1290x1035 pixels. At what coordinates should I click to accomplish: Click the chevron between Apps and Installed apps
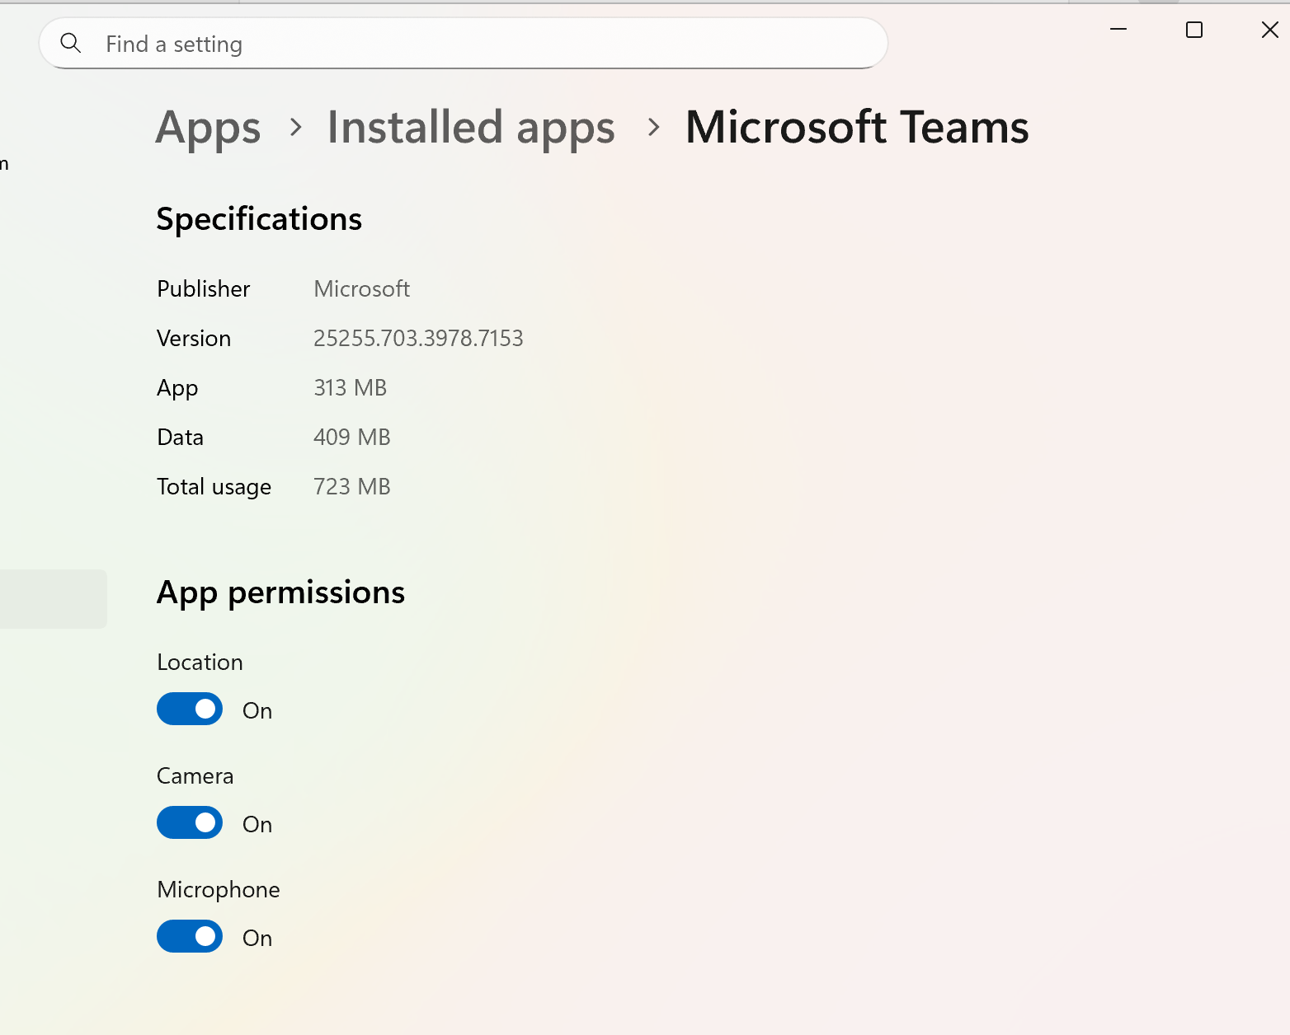[x=295, y=128]
